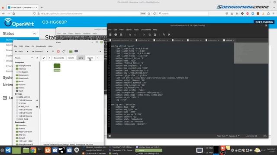
Task: Select Documents in the path bar
Action: 59,58
